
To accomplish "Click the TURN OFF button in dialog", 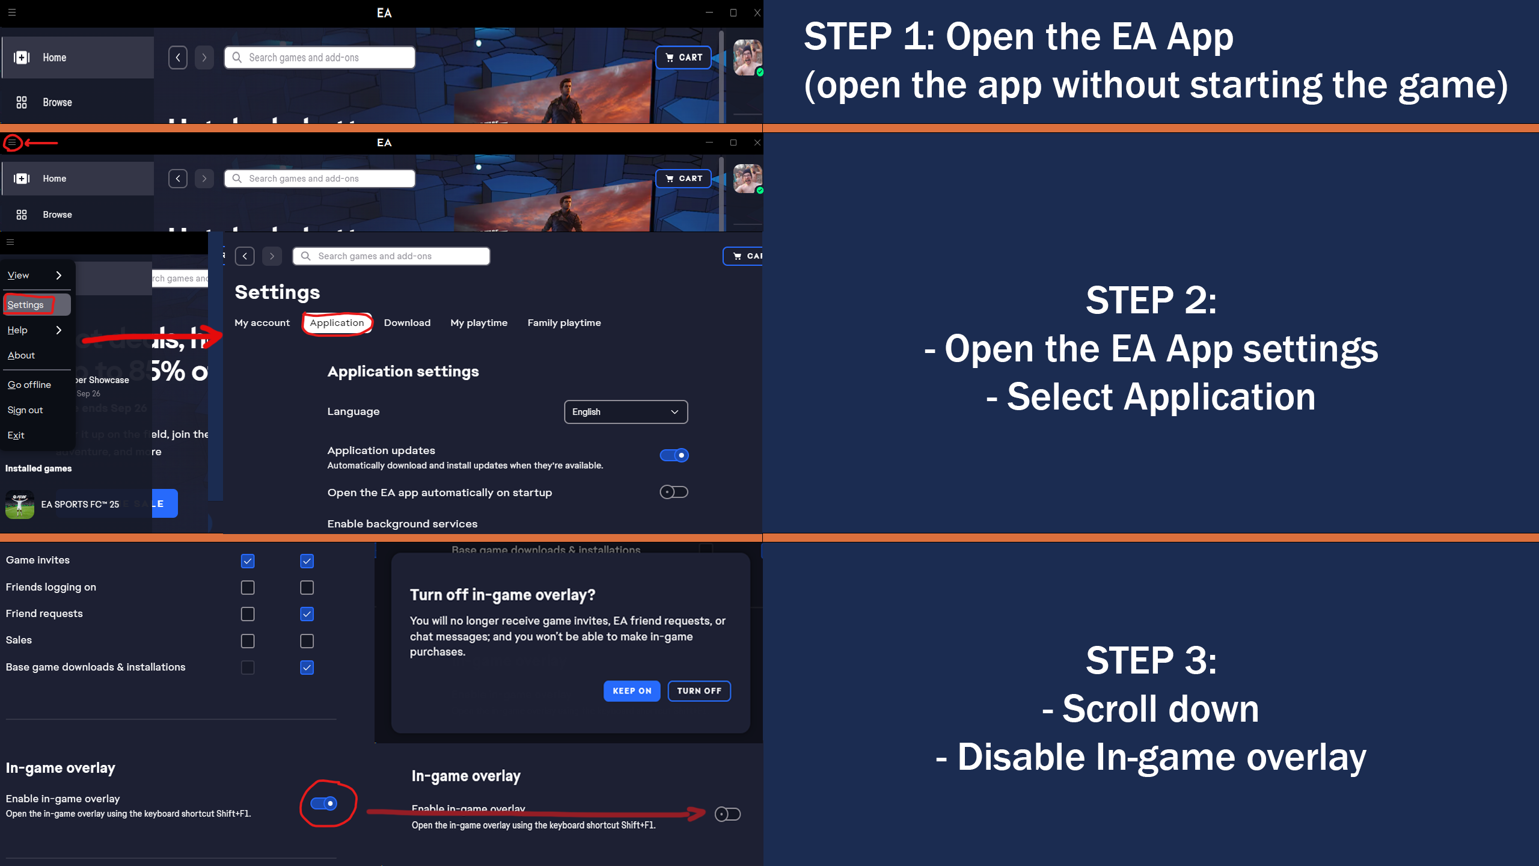I will [699, 691].
